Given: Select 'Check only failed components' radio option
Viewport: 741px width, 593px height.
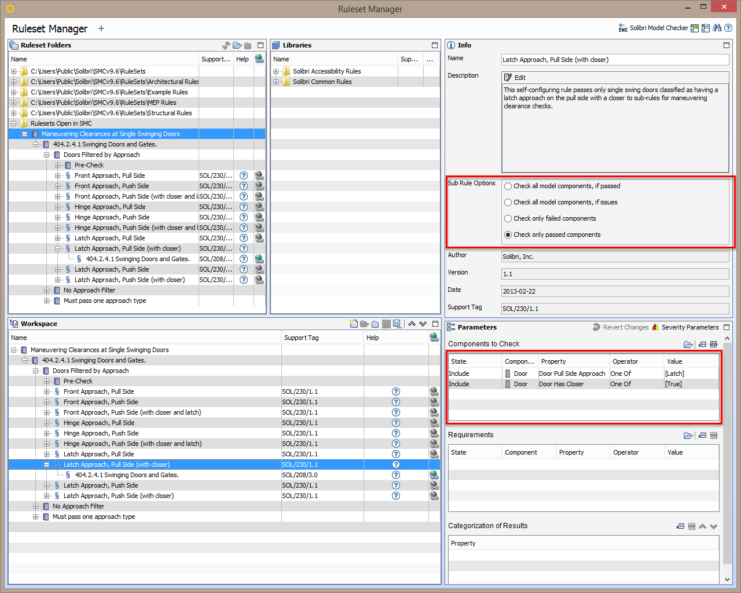Looking at the screenshot, I should pos(508,219).
